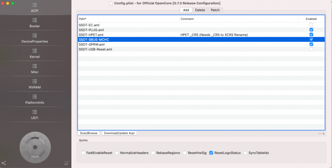Toggle the SyncTableIds quirk
Viewport: 332px width, 168px height.
click(245, 152)
